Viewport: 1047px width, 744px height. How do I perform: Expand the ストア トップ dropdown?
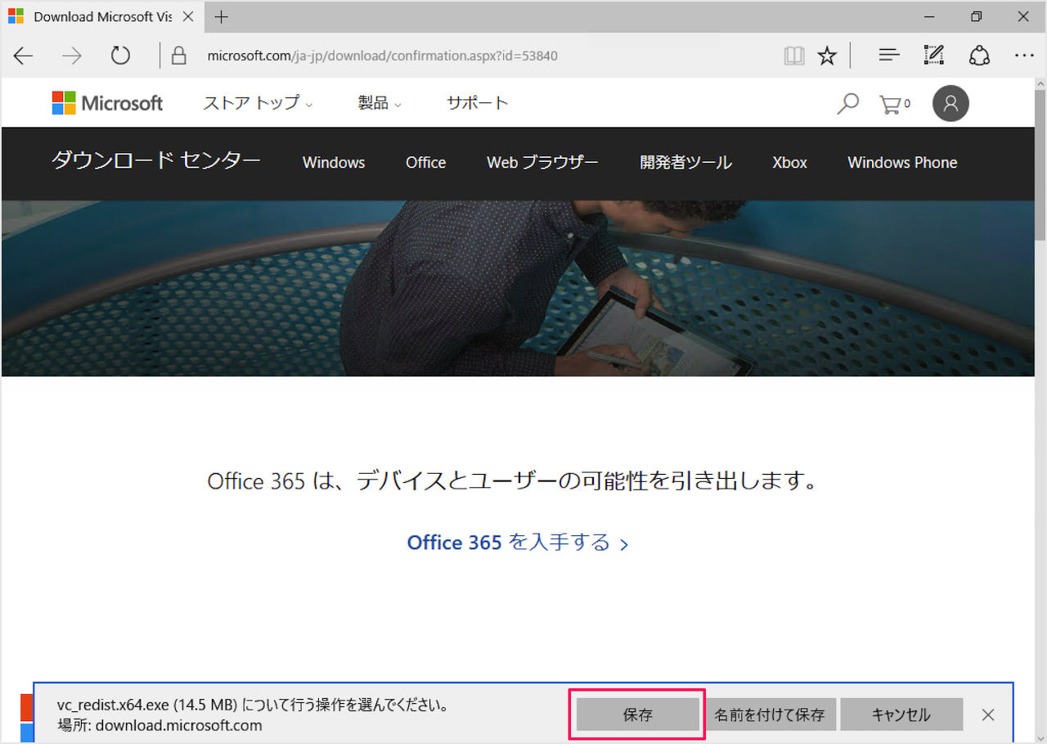tap(258, 103)
